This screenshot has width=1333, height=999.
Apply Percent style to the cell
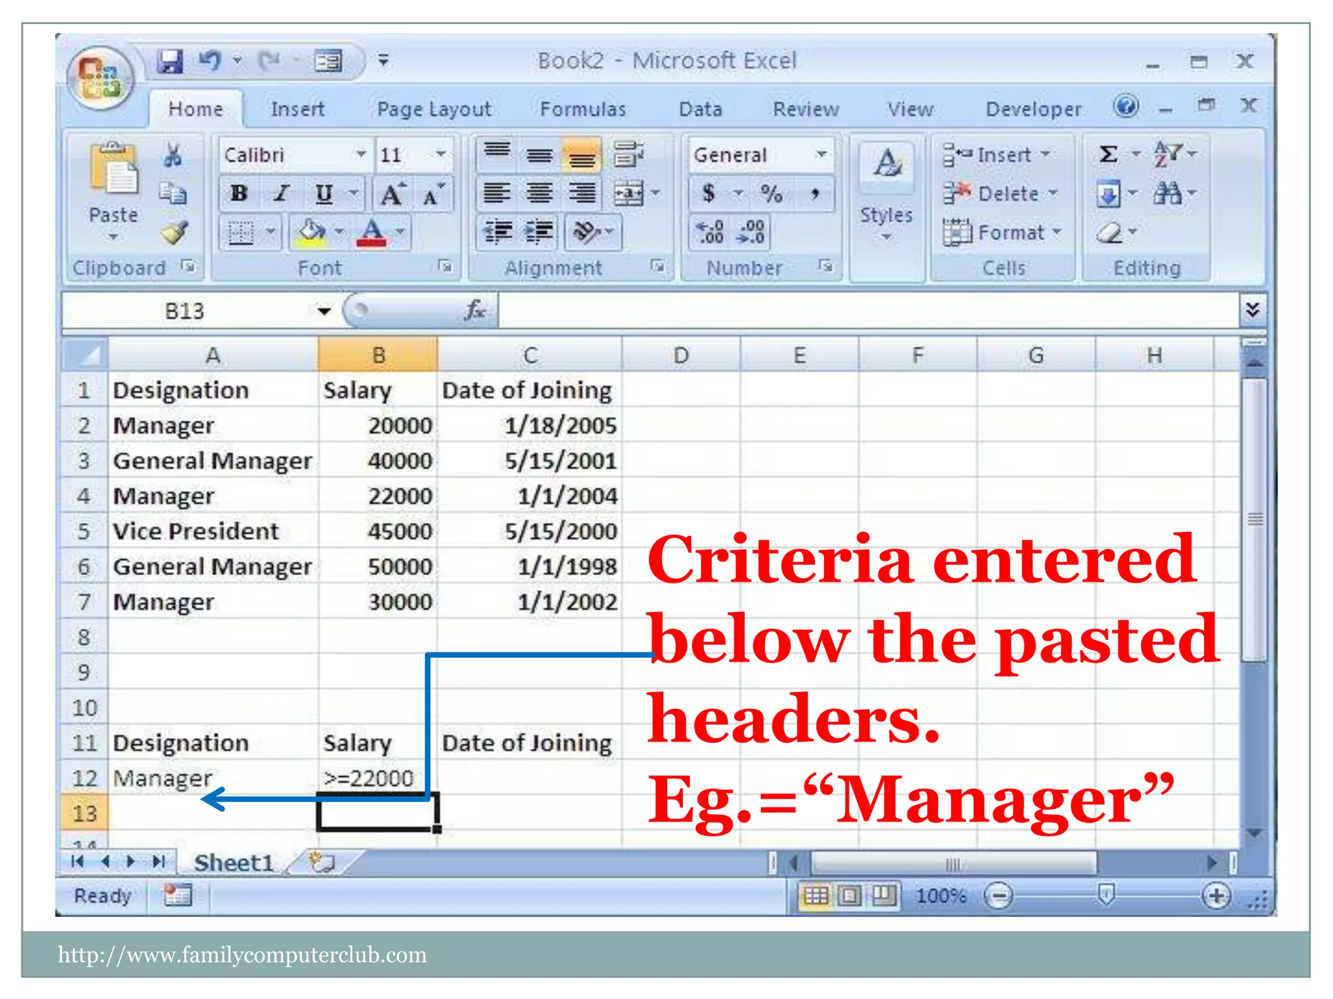[x=771, y=193]
